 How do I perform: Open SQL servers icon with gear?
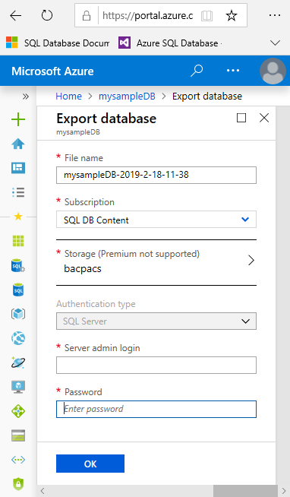click(x=18, y=266)
